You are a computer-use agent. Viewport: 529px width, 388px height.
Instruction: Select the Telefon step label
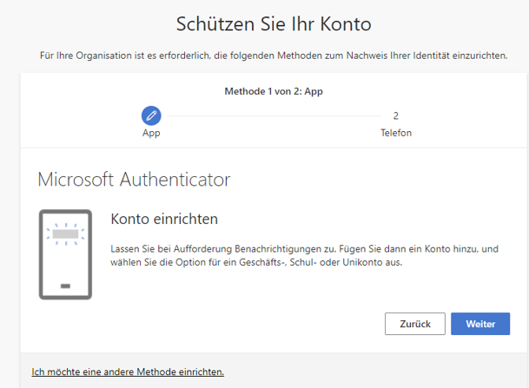tap(395, 134)
